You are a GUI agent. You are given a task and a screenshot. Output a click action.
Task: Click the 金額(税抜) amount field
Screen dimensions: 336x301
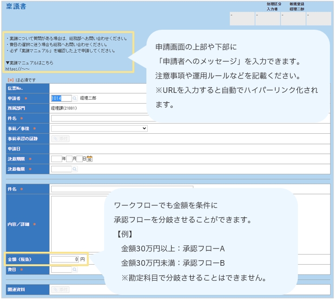pyautogui.click(x=65, y=259)
